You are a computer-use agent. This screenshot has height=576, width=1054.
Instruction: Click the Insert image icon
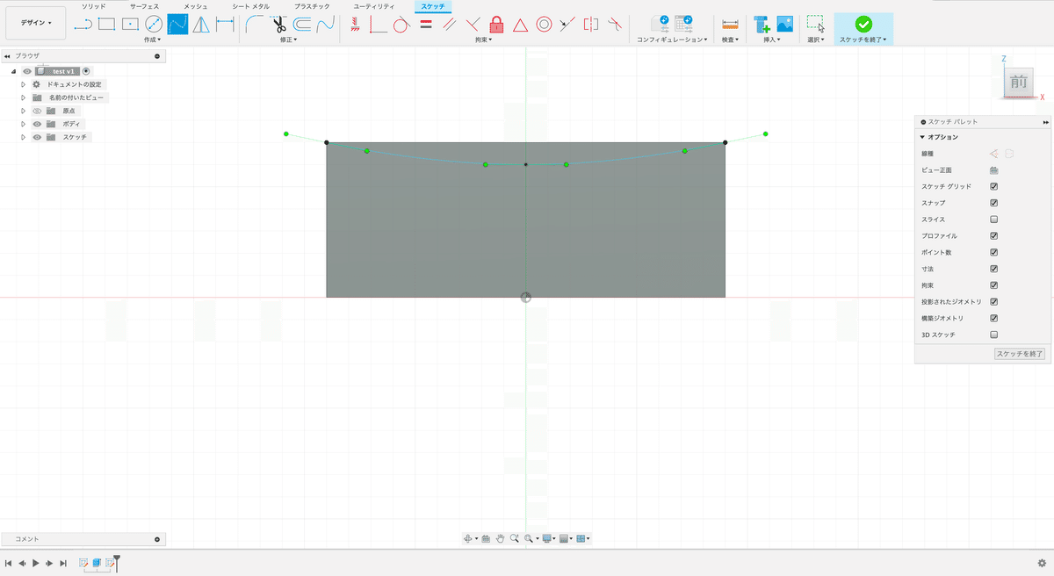[784, 25]
